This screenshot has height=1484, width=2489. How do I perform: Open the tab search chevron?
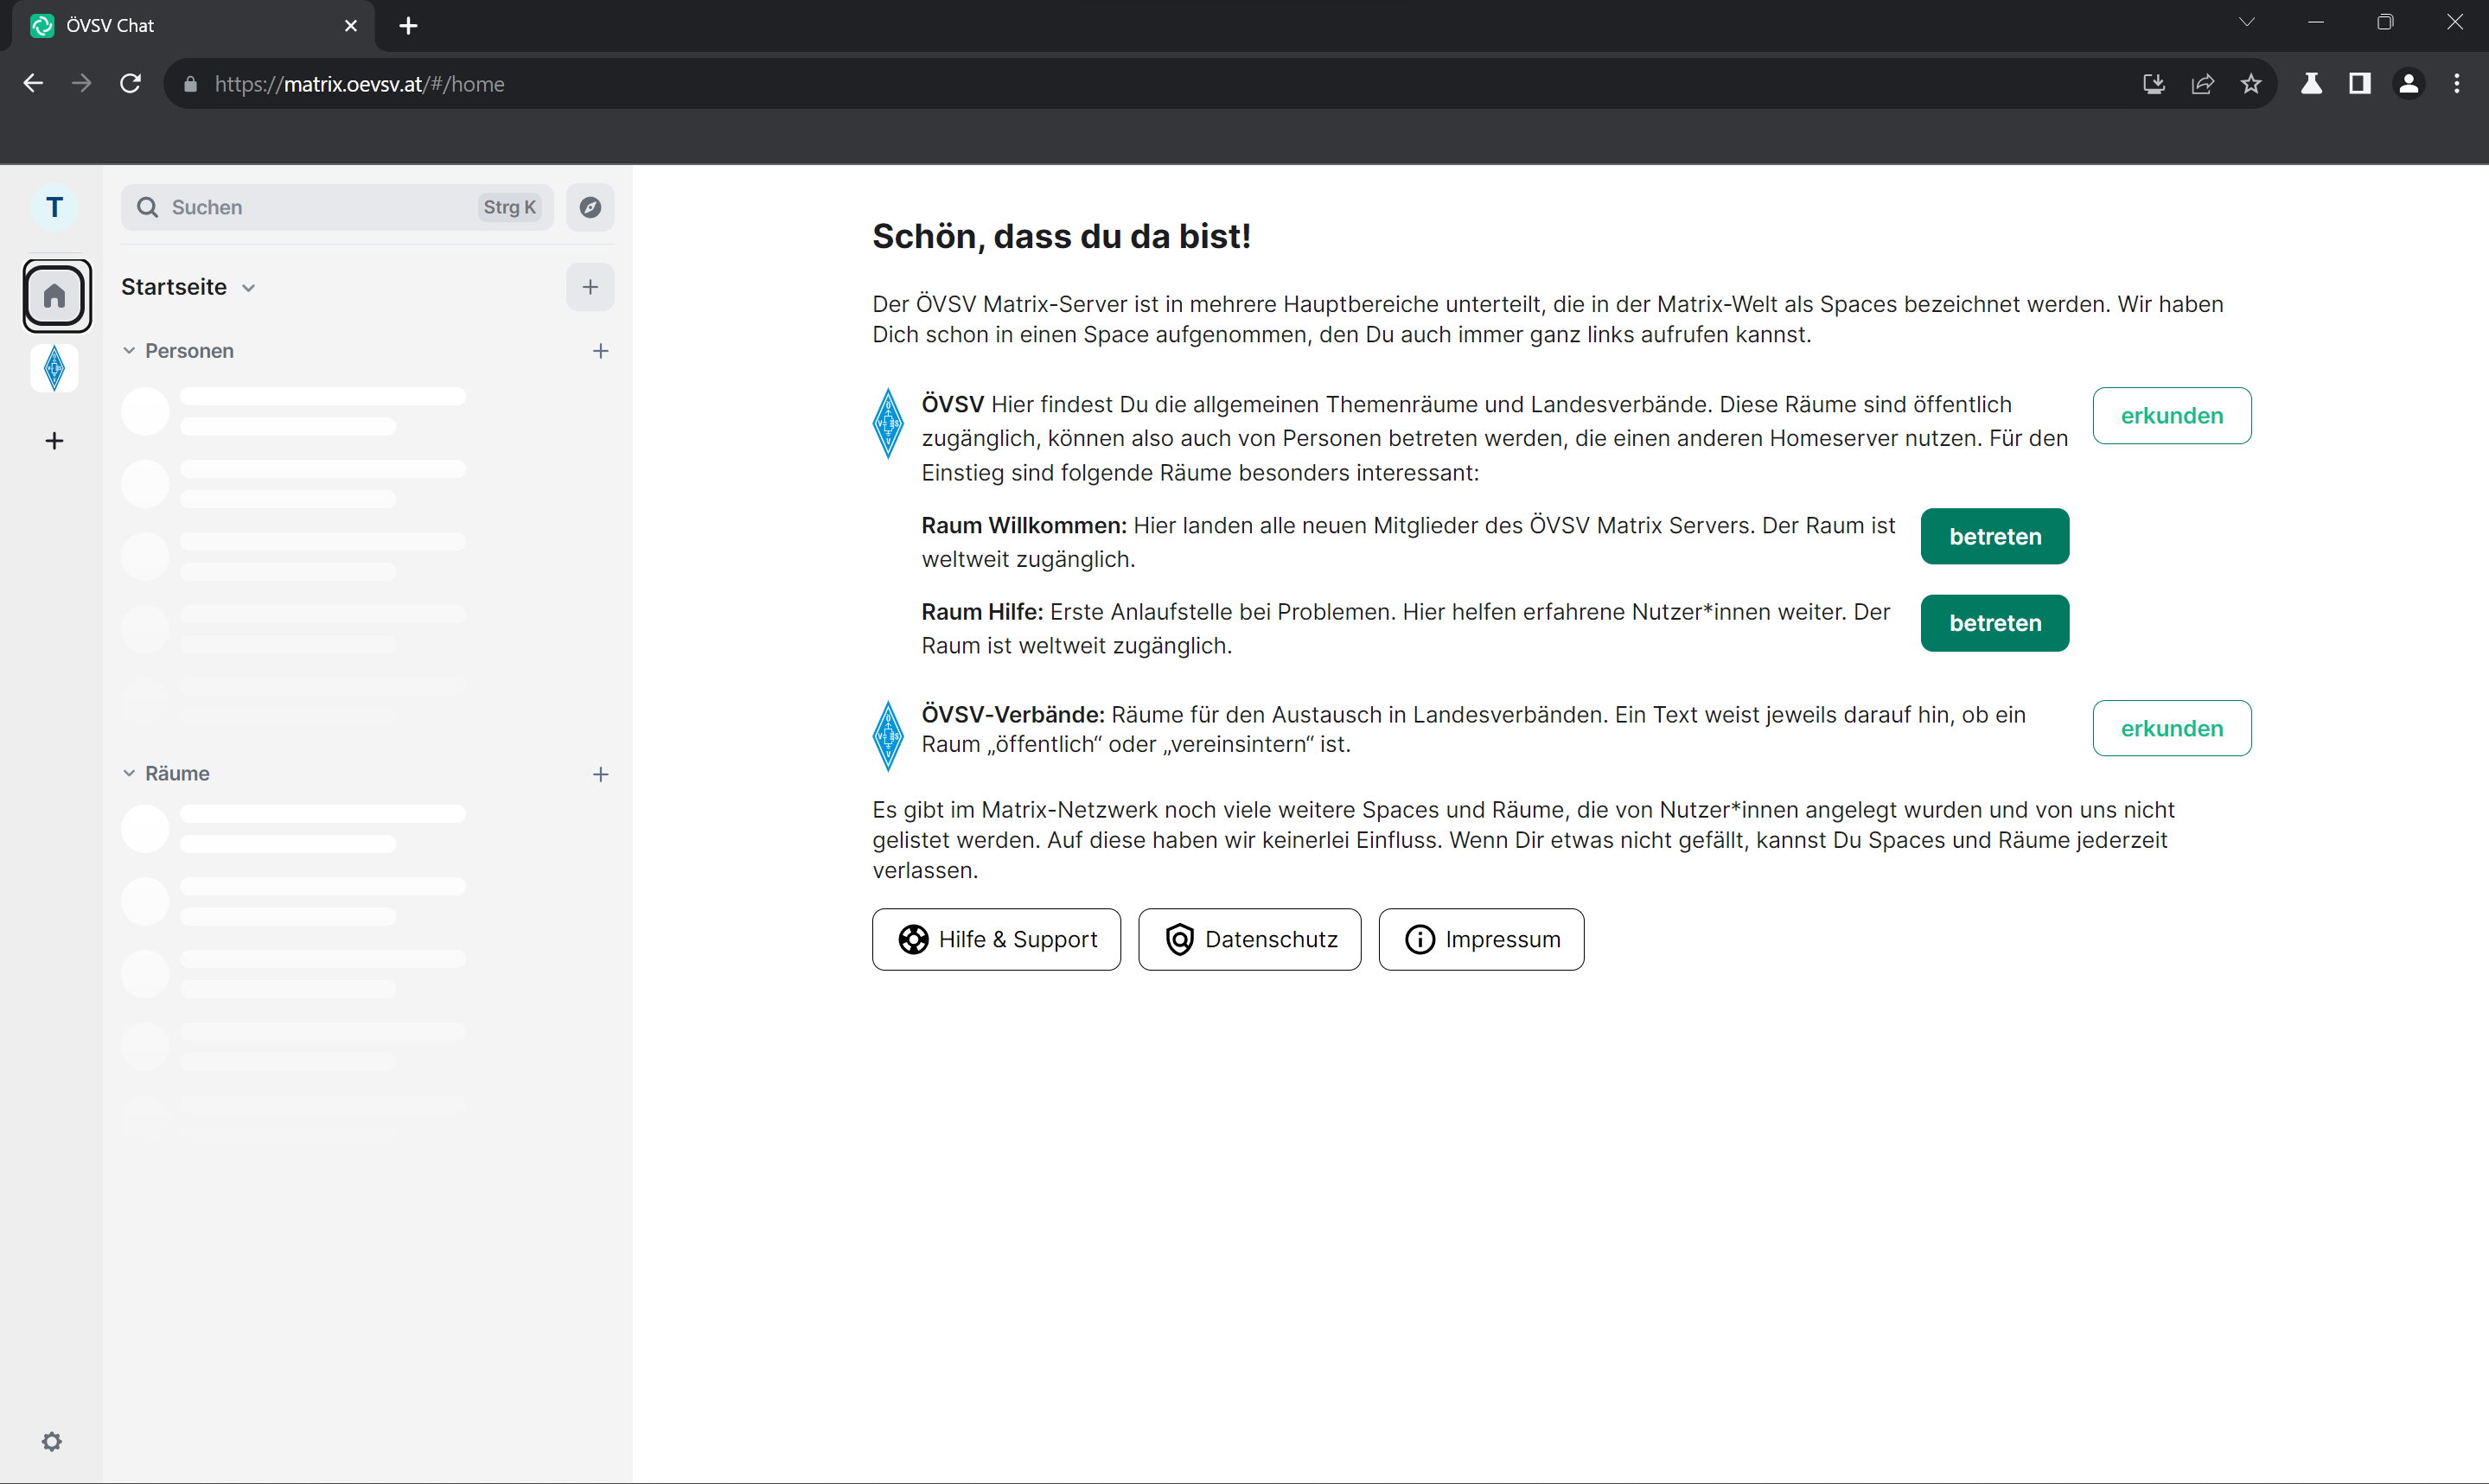[2247, 22]
